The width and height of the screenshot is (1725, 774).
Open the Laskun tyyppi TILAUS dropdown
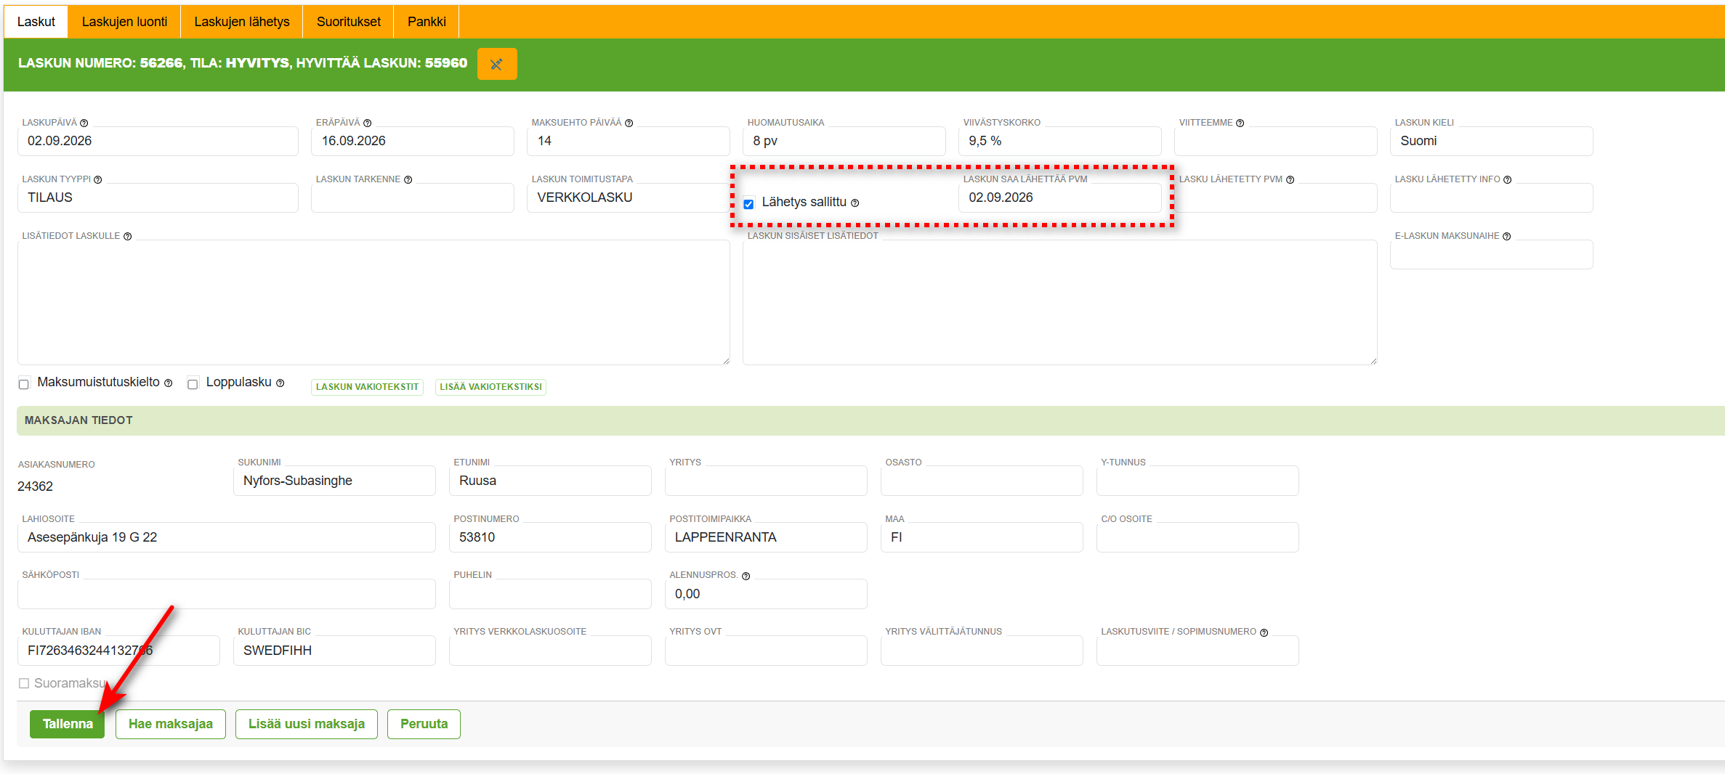(x=158, y=197)
